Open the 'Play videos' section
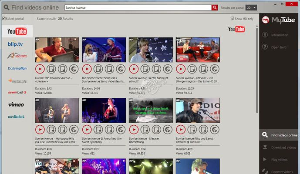Screen dimensions: 300x174 tap(279, 160)
